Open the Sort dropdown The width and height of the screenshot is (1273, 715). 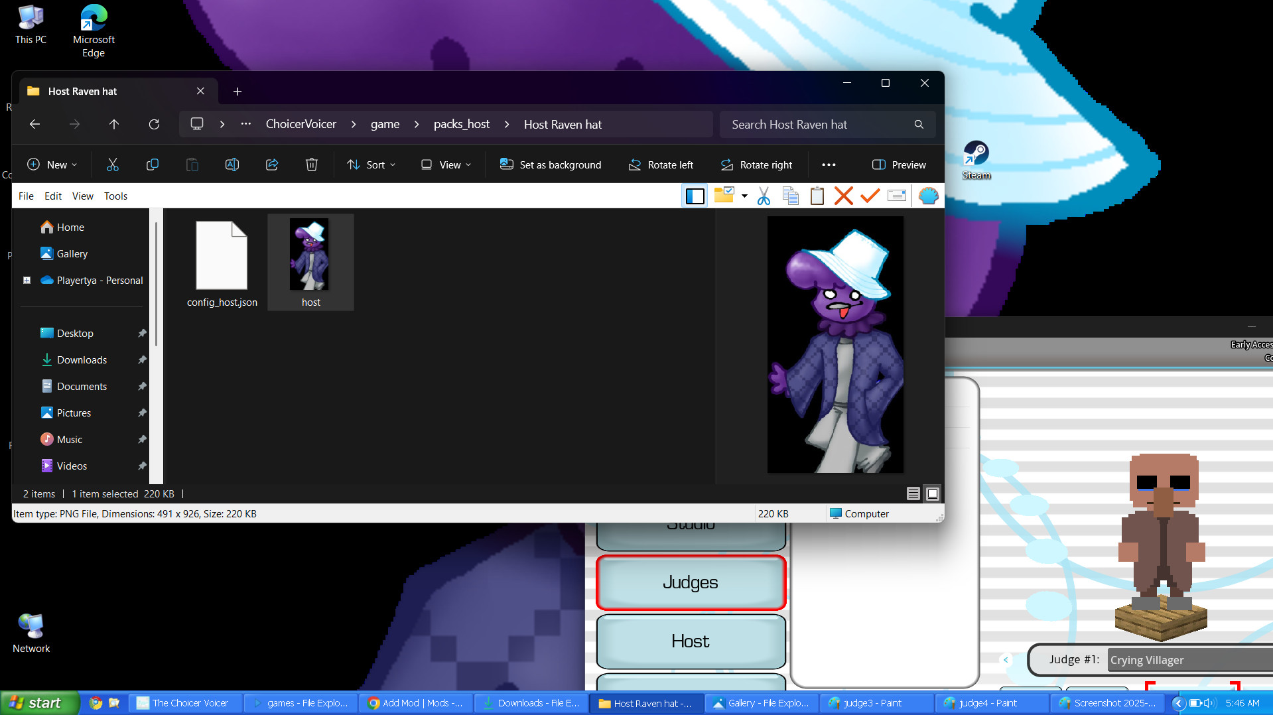click(x=371, y=164)
